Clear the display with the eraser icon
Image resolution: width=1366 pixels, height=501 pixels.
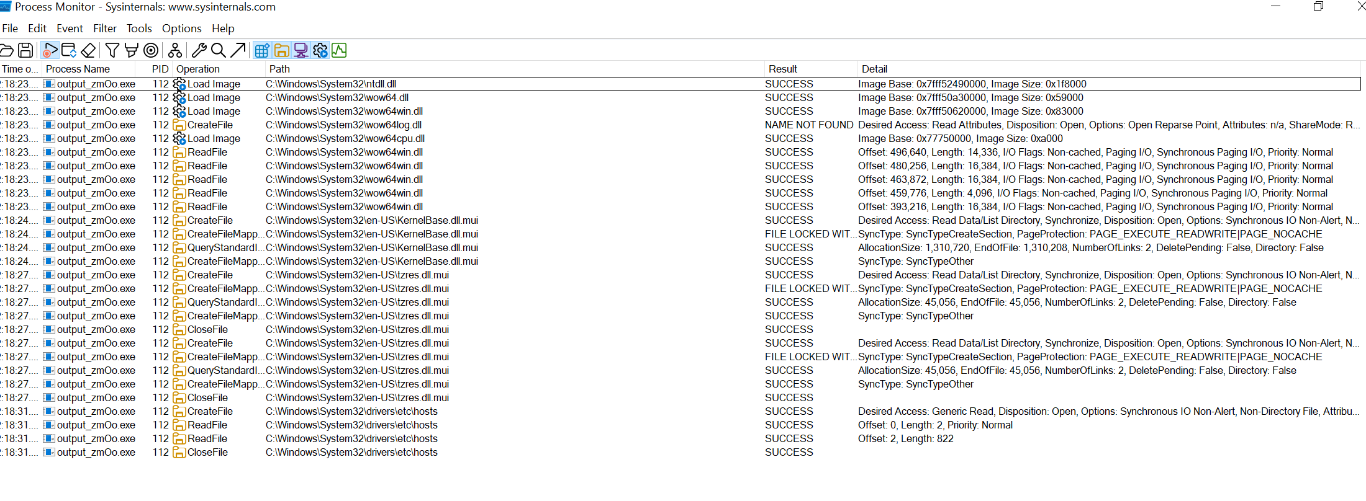click(88, 50)
